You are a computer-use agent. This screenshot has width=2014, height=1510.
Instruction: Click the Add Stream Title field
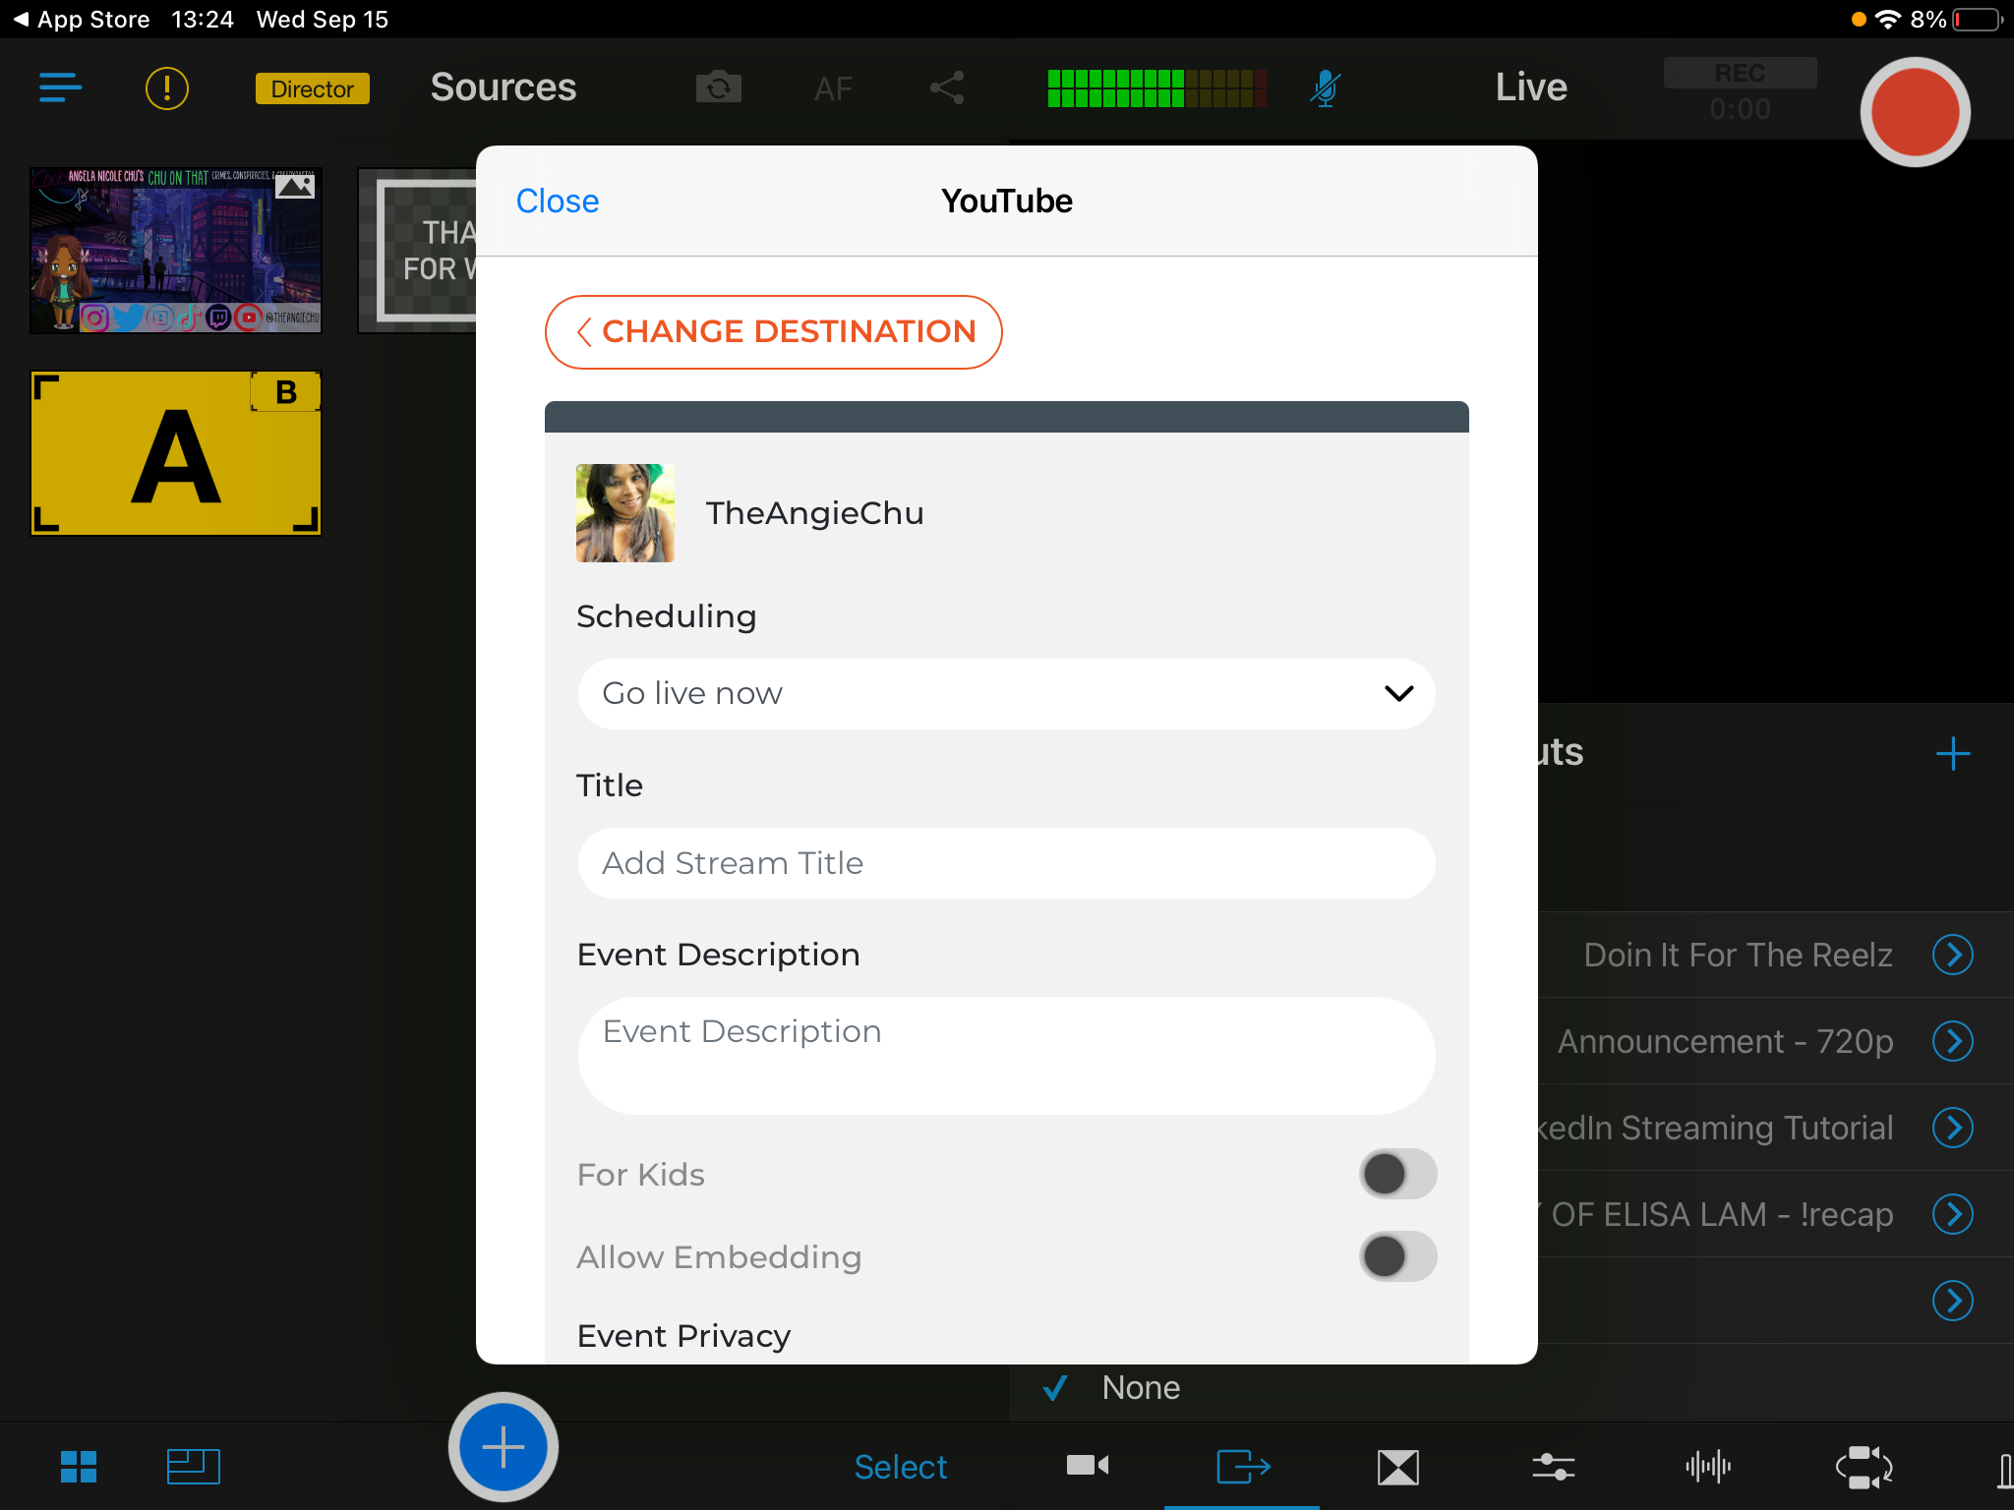point(1004,863)
